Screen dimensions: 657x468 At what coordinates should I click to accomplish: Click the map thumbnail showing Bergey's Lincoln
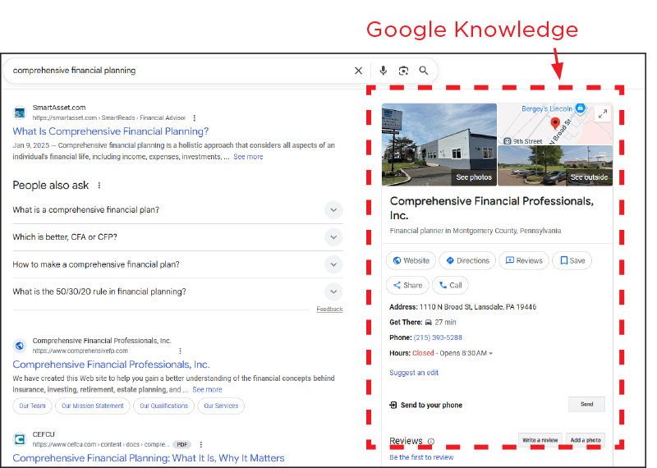pyautogui.click(x=555, y=124)
